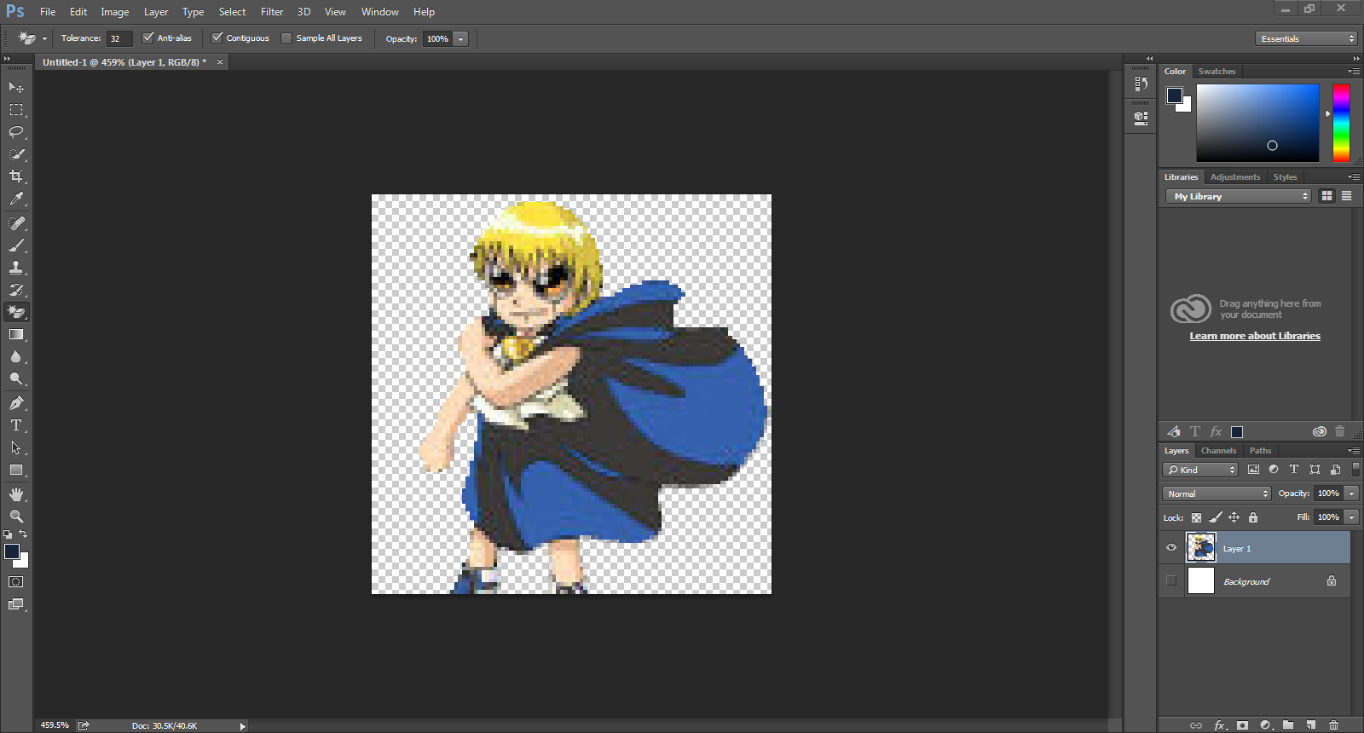Select the Dodge tool

(16, 378)
